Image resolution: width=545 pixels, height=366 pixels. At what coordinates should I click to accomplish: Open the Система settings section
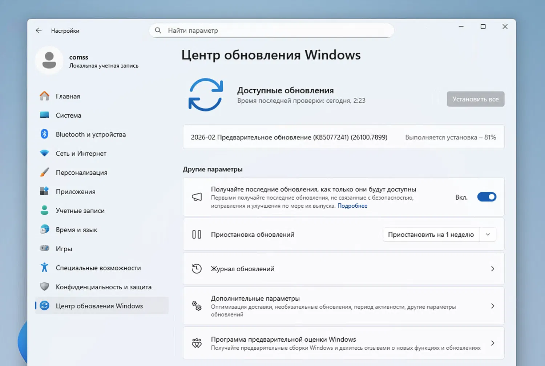tap(102, 115)
